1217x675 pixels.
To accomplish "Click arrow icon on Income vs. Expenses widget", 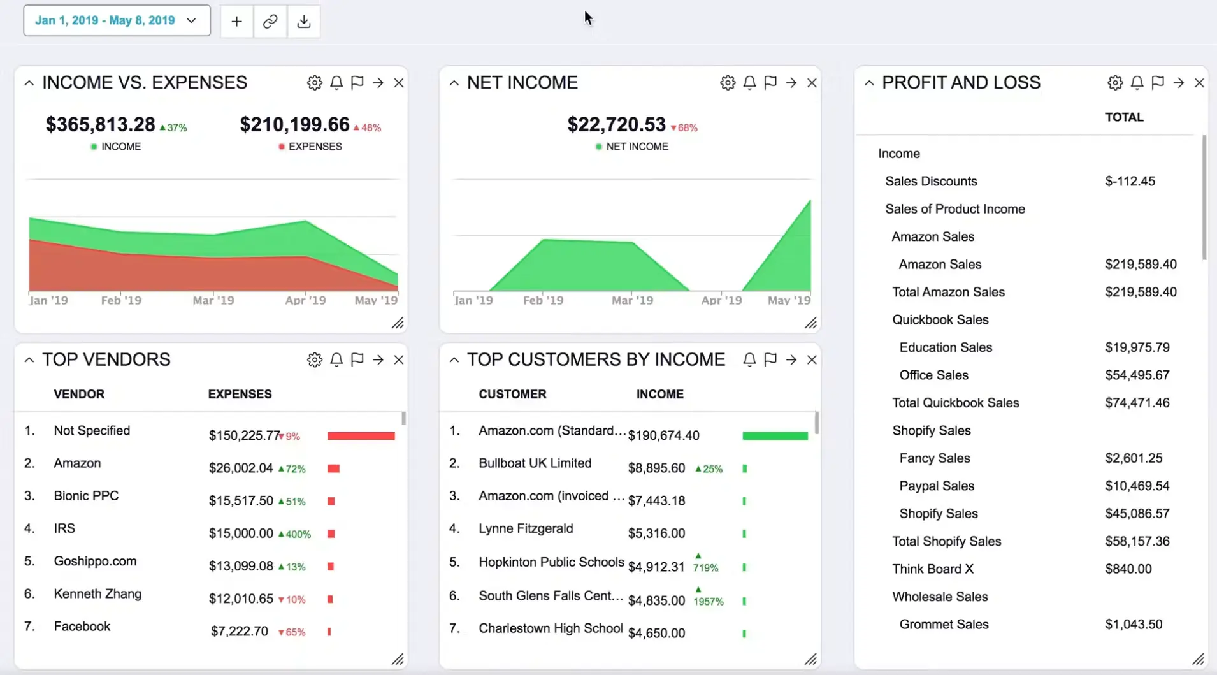I will [x=378, y=83].
